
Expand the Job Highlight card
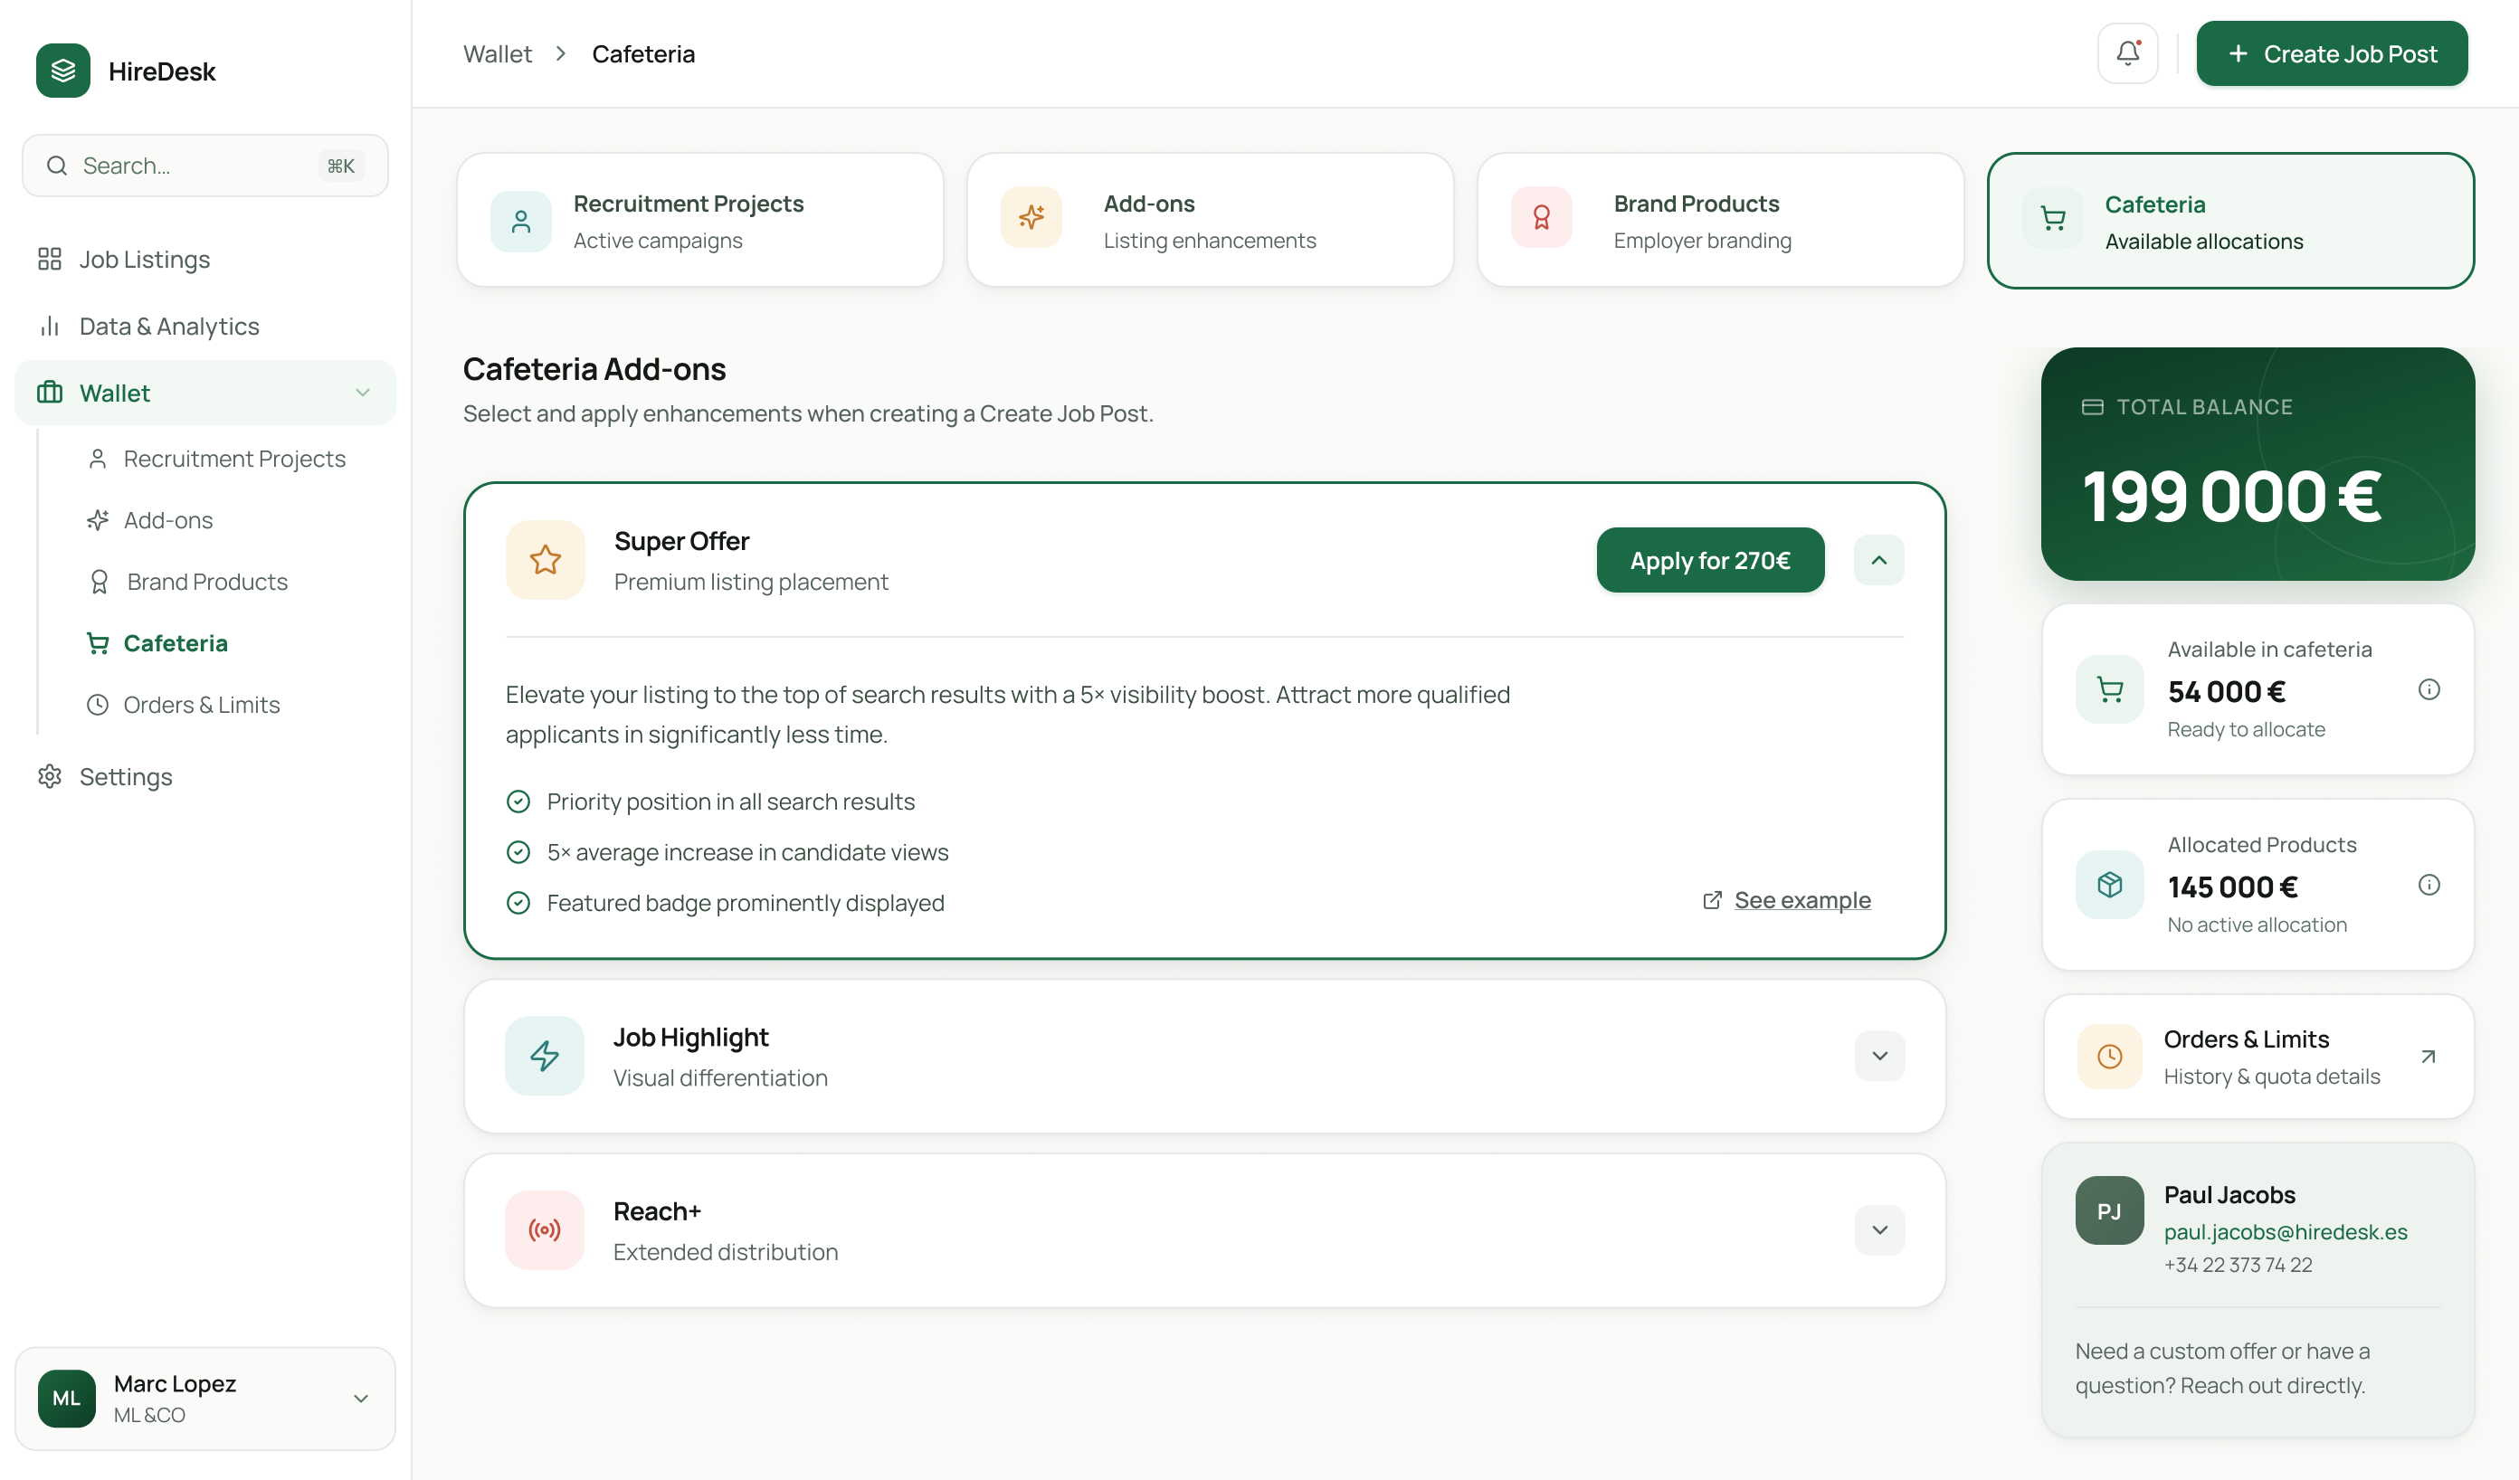click(1879, 1057)
